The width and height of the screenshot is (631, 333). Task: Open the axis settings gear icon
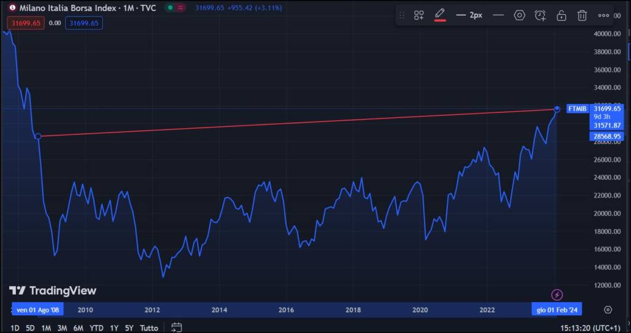pyautogui.click(x=608, y=310)
